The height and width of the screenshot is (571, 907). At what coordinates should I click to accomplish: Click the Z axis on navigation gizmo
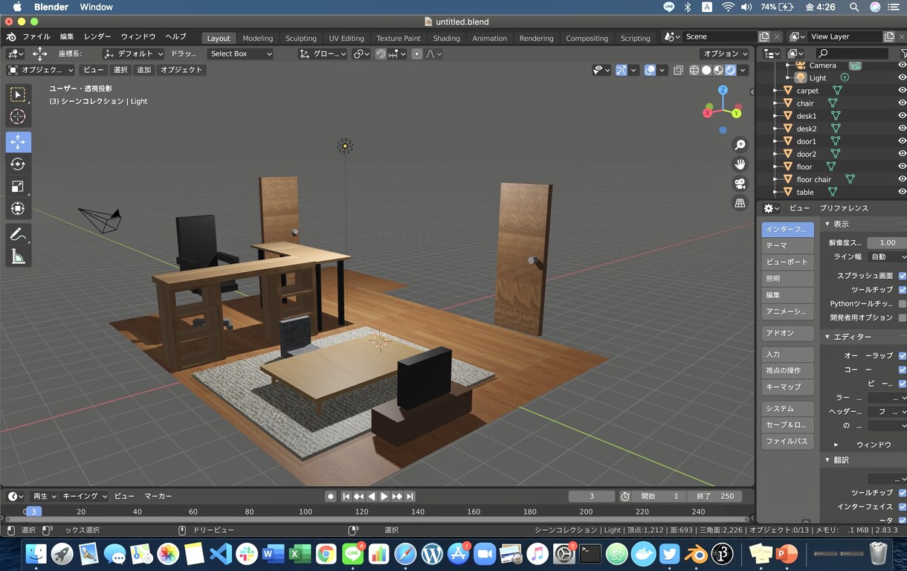point(723,90)
